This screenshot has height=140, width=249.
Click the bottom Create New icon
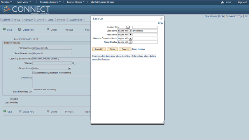tap(20, 111)
